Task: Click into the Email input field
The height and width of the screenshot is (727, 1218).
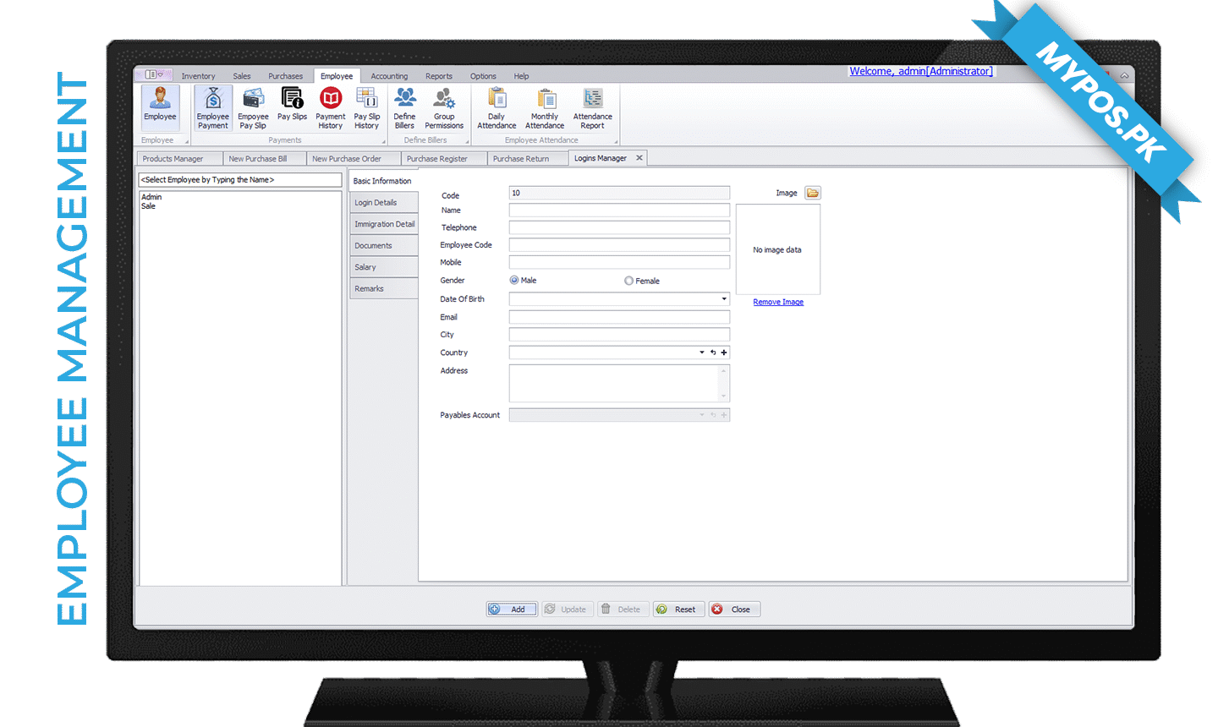Action: coord(619,317)
